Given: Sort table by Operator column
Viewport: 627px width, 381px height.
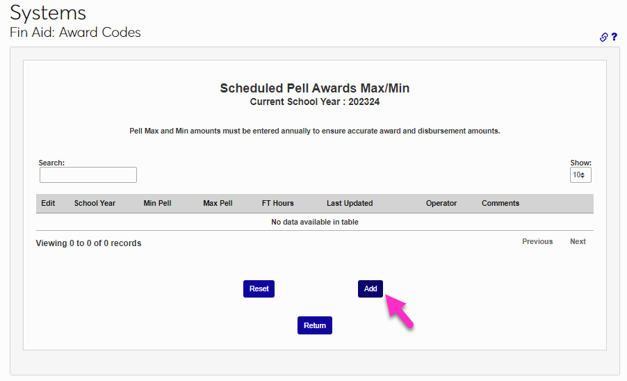Looking at the screenshot, I should point(441,203).
